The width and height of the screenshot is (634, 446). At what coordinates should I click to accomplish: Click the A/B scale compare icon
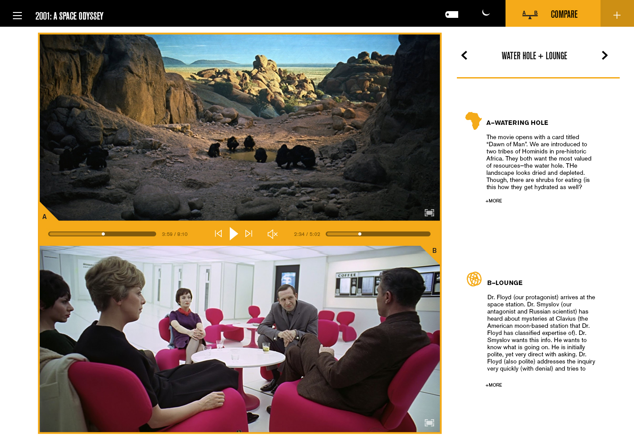(x=530, y=15)
